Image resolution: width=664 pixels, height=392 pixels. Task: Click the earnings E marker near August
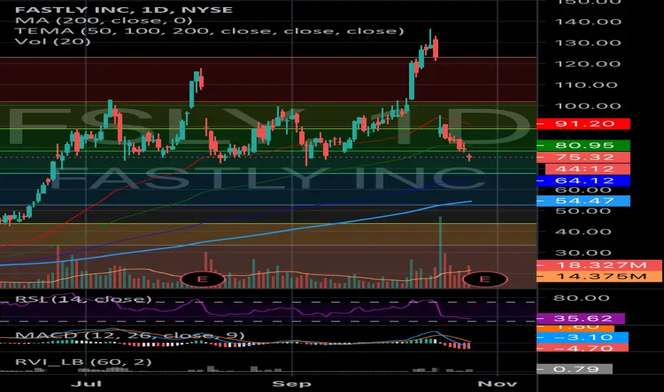202,279
